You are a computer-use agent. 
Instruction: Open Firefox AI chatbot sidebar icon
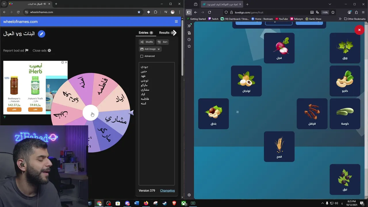189,26
